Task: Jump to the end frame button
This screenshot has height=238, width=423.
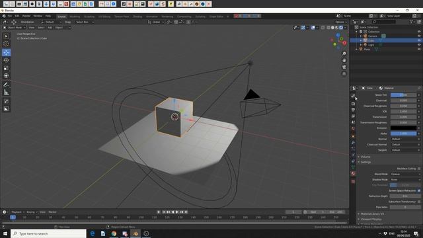Action: coord(186,212)
